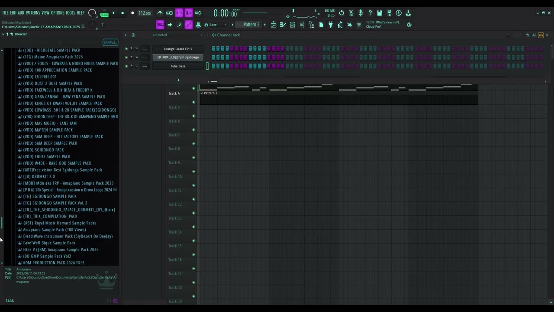This screenshot has height=312, width=554.
Task: Click the Play transport button
Action: [x=113, y=13]
